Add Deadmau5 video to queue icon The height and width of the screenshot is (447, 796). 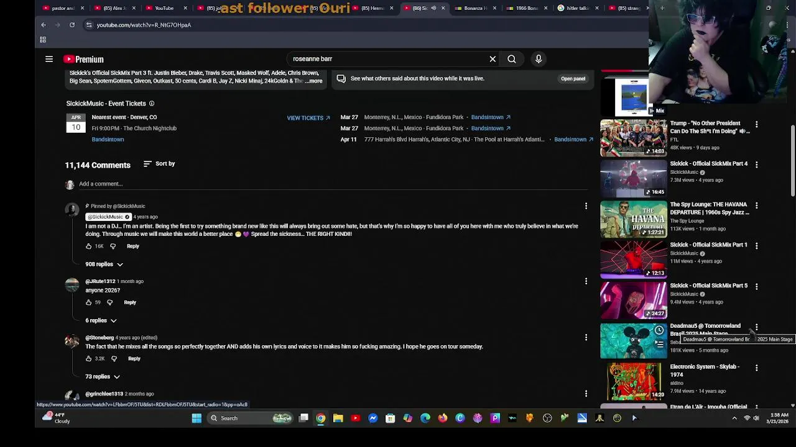659,343
